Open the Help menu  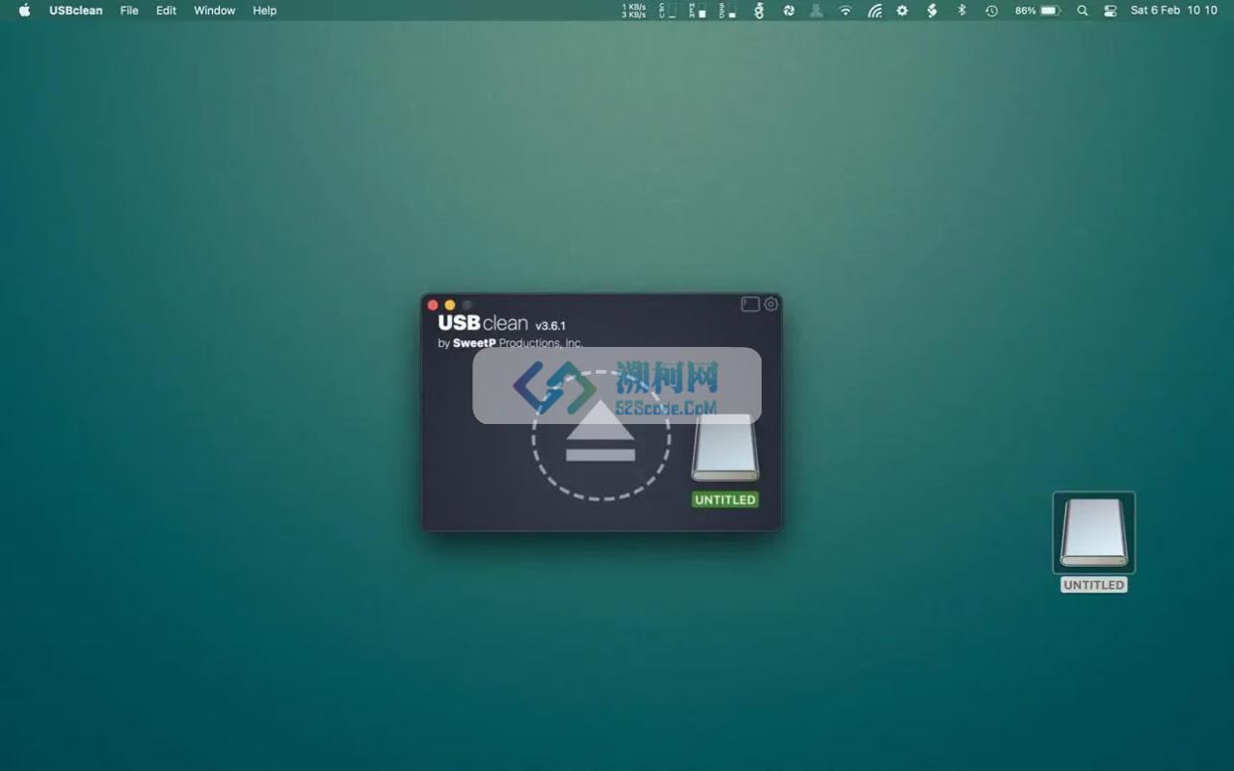click(264, 11)
